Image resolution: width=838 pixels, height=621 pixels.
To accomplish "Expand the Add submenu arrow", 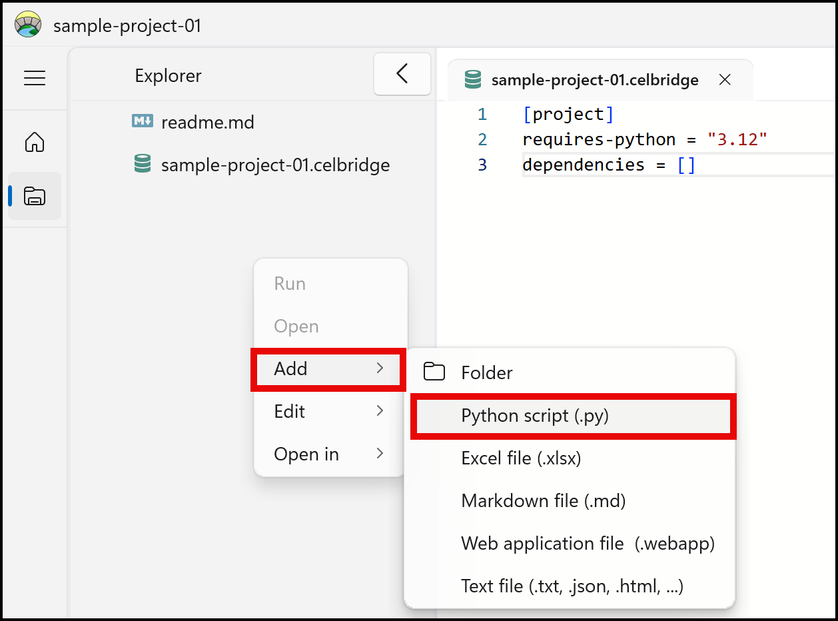I will (x=380, y=368).
